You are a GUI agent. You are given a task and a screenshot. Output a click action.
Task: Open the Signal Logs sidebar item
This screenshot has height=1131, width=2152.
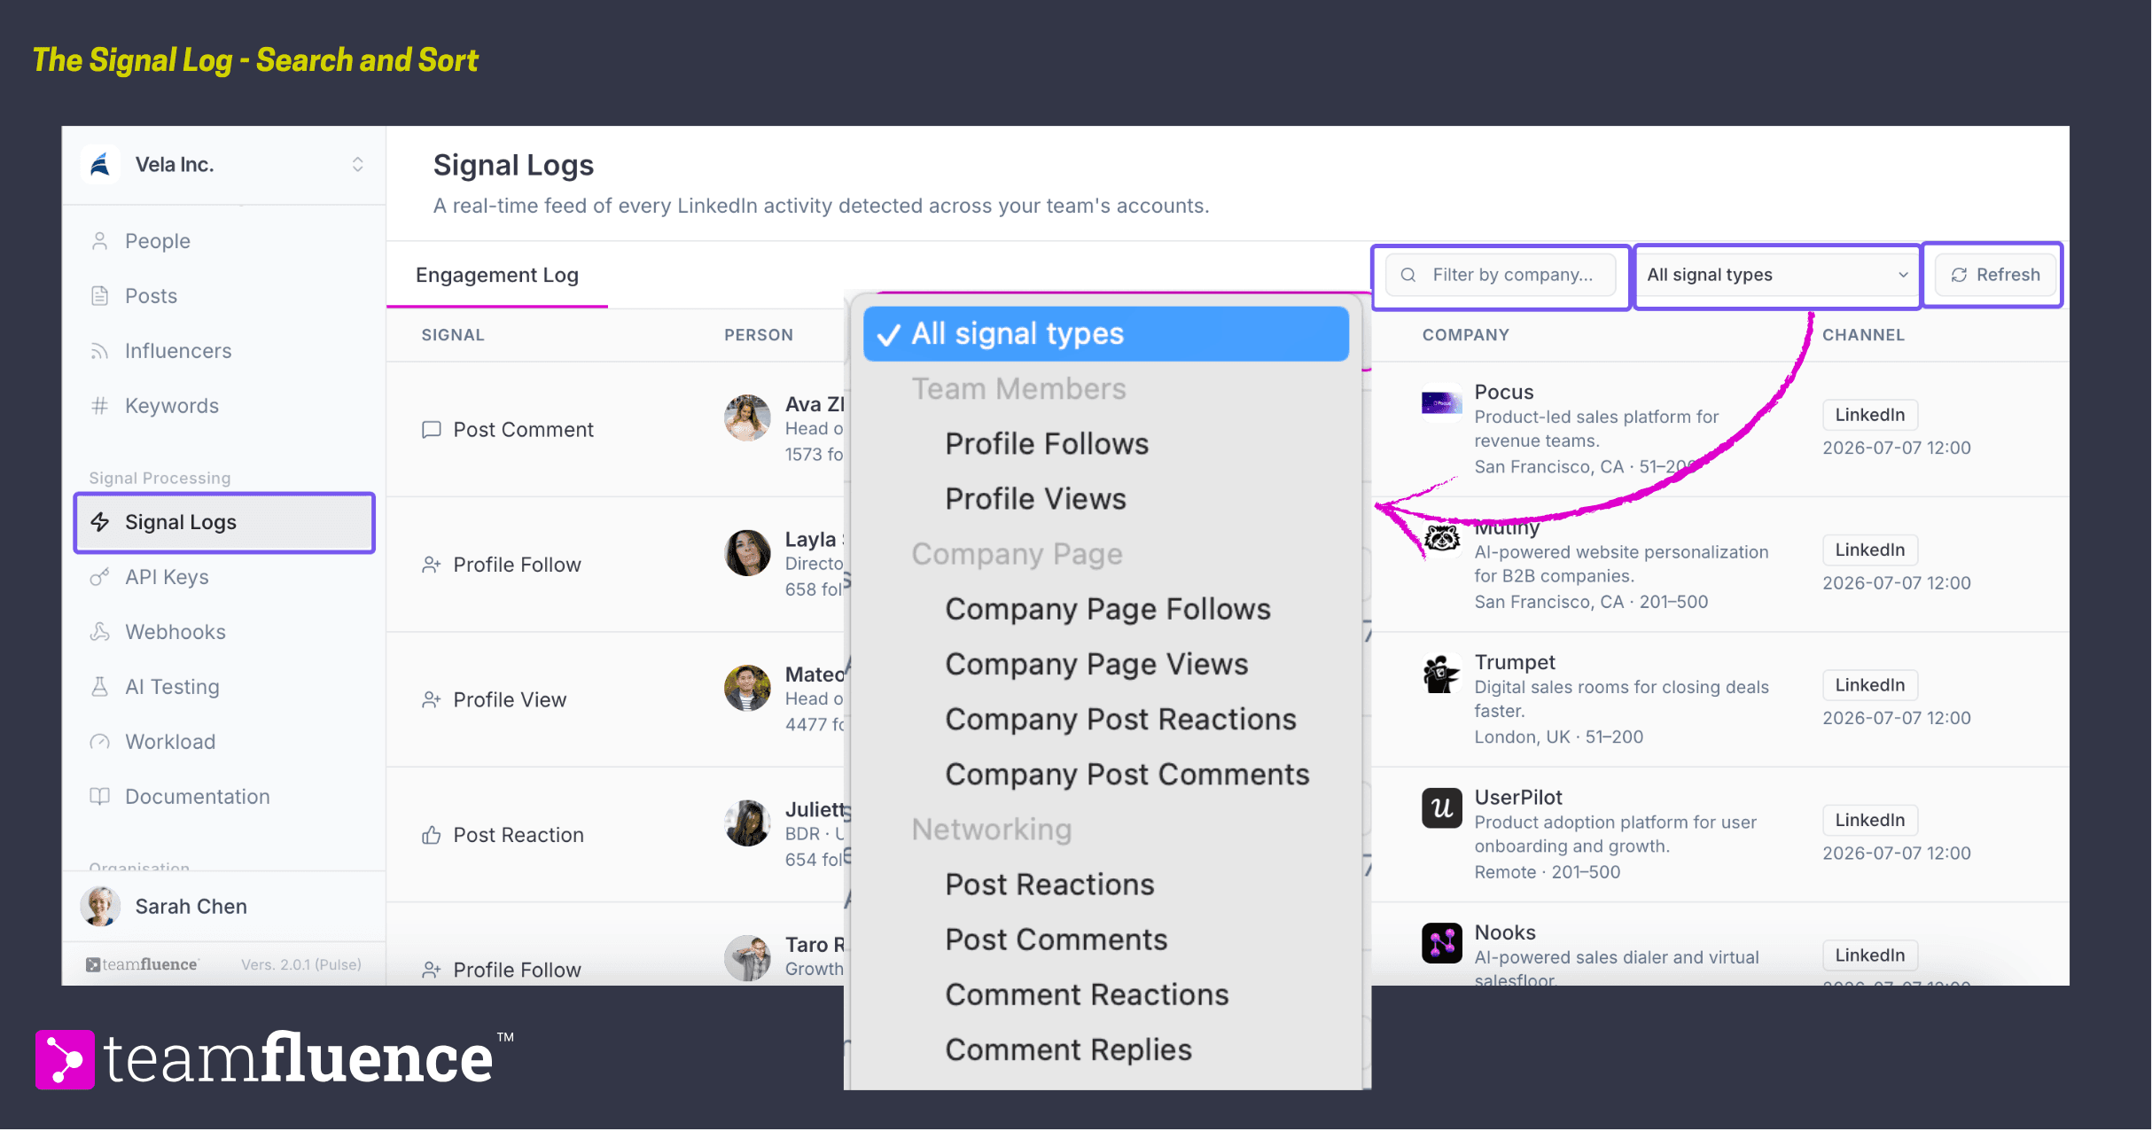(224, 522)
